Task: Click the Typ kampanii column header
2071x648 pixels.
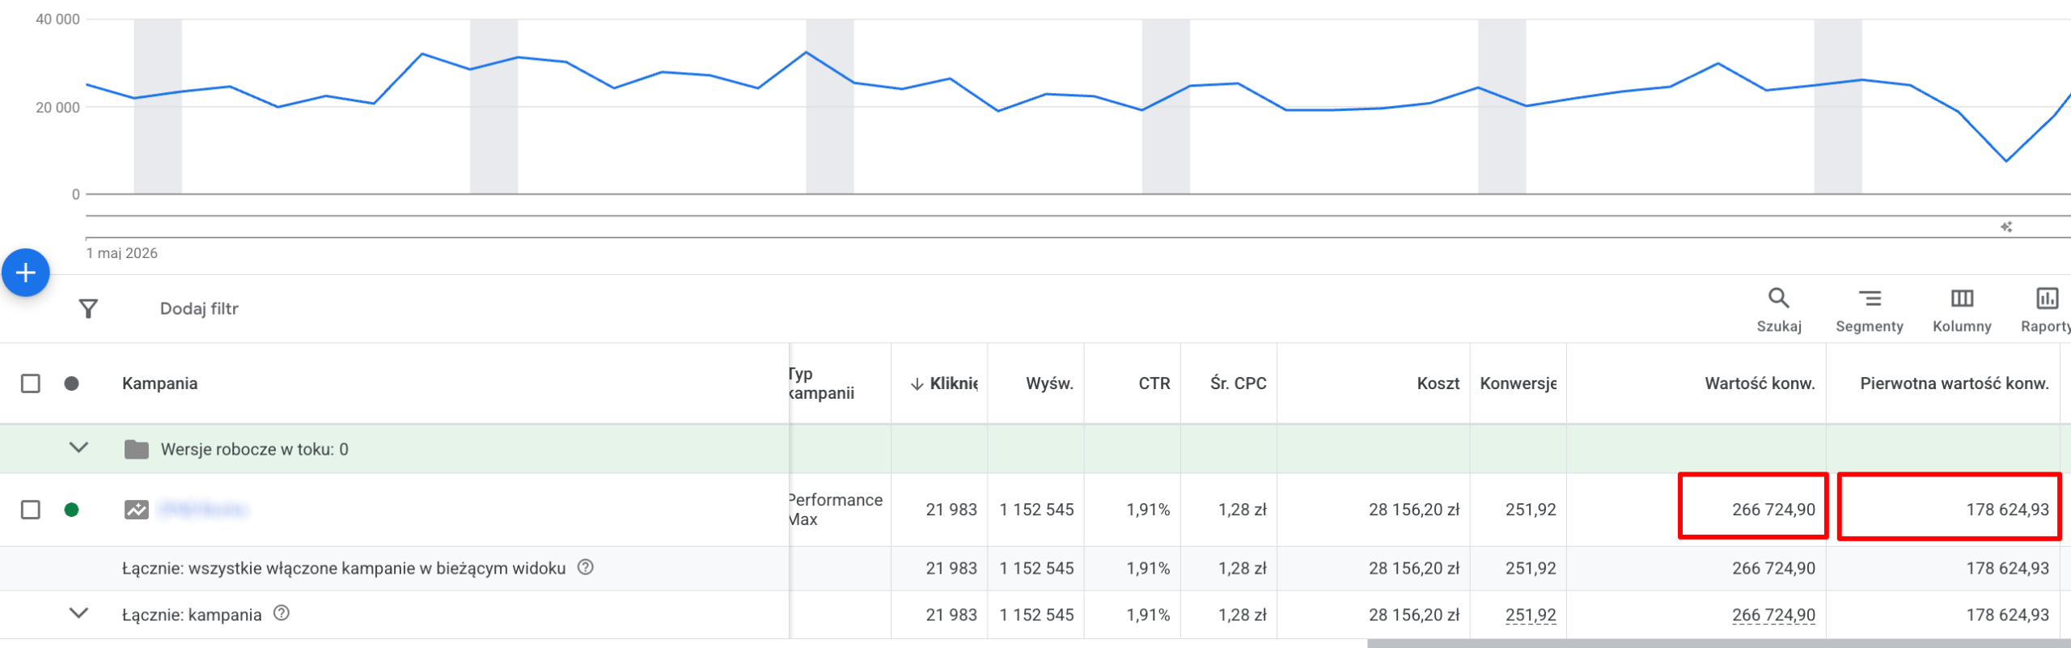Action: point(821,383)
